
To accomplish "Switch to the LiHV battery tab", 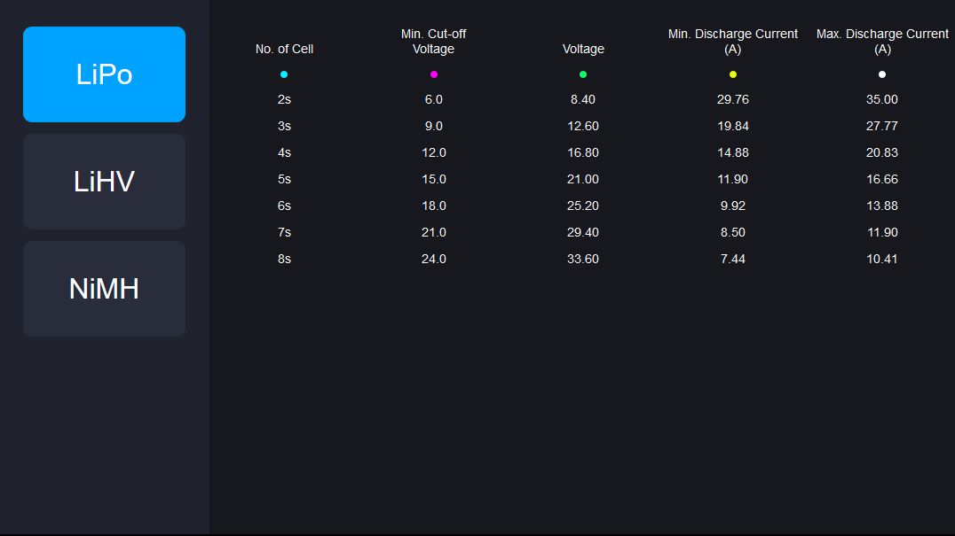I will 104,182.
